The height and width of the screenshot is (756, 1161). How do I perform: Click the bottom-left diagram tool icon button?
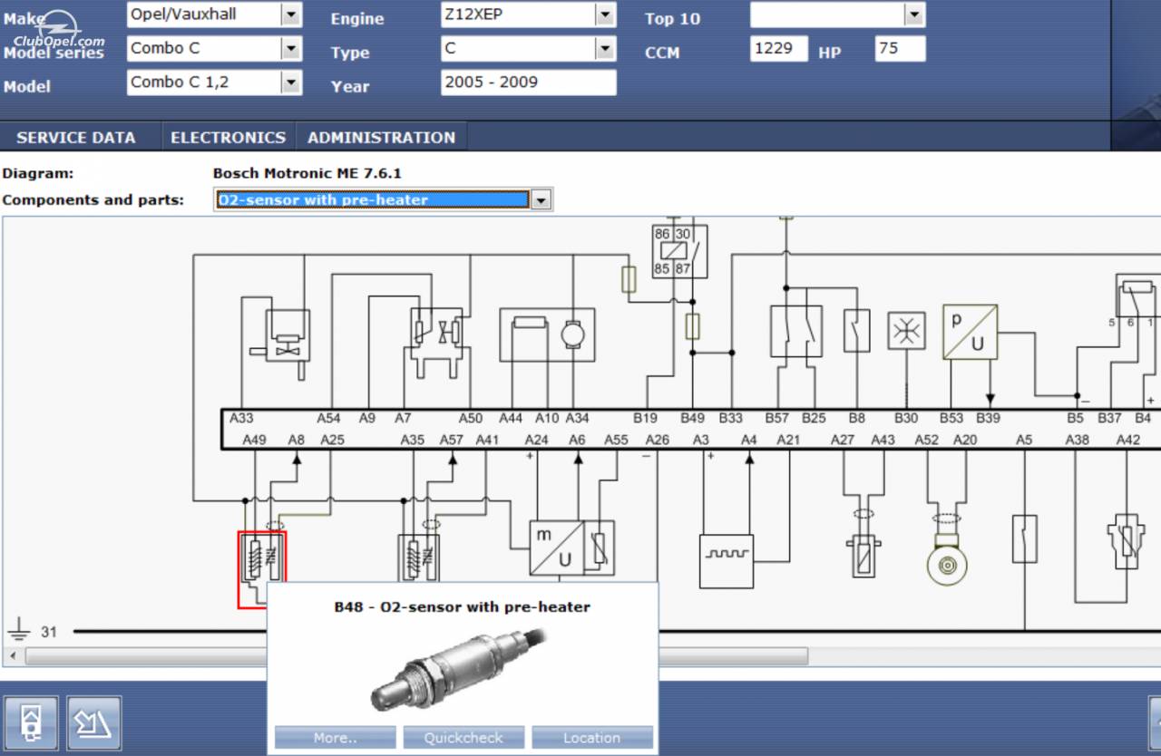pos(93,722)
